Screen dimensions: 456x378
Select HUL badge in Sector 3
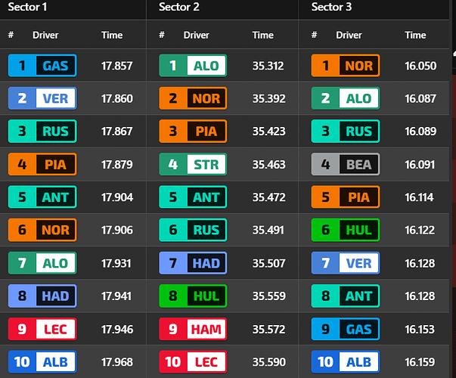click(x=345, y=230)
